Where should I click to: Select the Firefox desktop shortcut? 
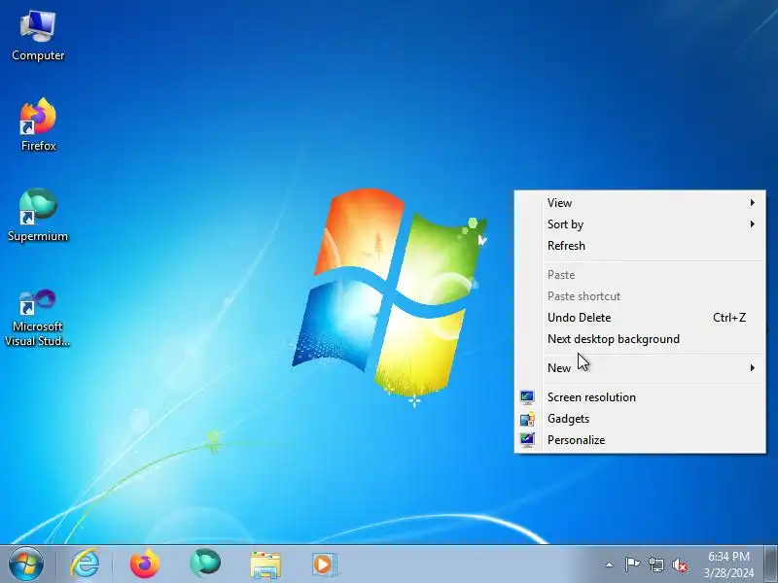pyautogui.click(x=38, y=124)
